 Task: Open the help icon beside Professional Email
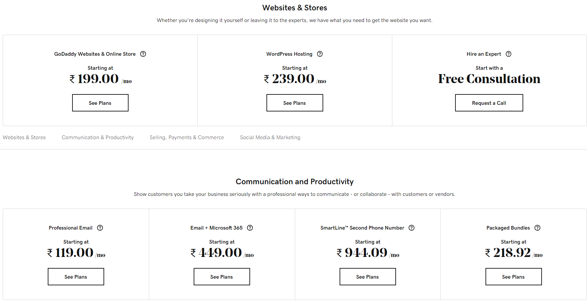click(x=100, y=228)
